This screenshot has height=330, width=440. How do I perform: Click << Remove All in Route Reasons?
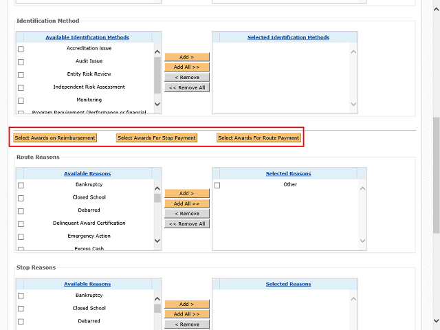187,224
